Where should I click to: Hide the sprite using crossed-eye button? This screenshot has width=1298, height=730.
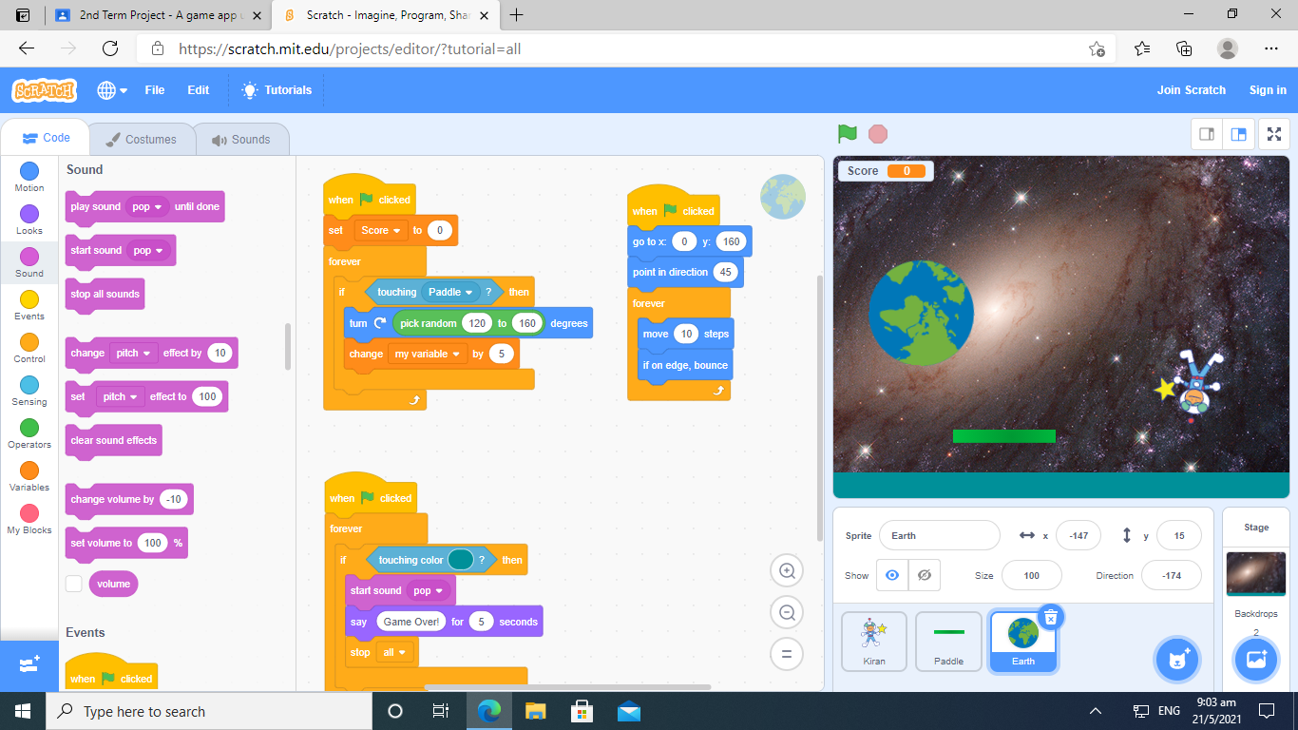click(x=924, y=575)
